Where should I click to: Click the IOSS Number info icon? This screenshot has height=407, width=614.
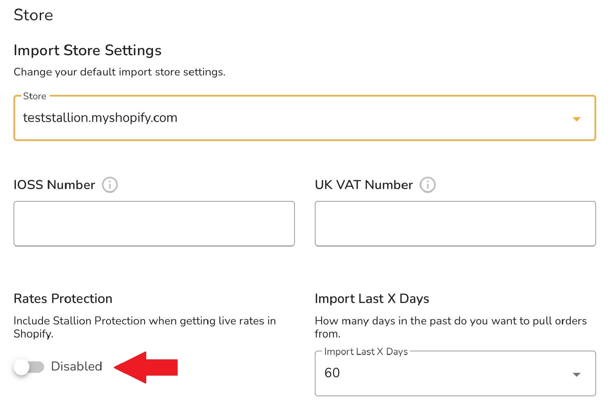110,185
